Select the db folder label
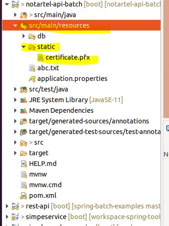Viewport: 169px width, 226px height. pos(42,36)
